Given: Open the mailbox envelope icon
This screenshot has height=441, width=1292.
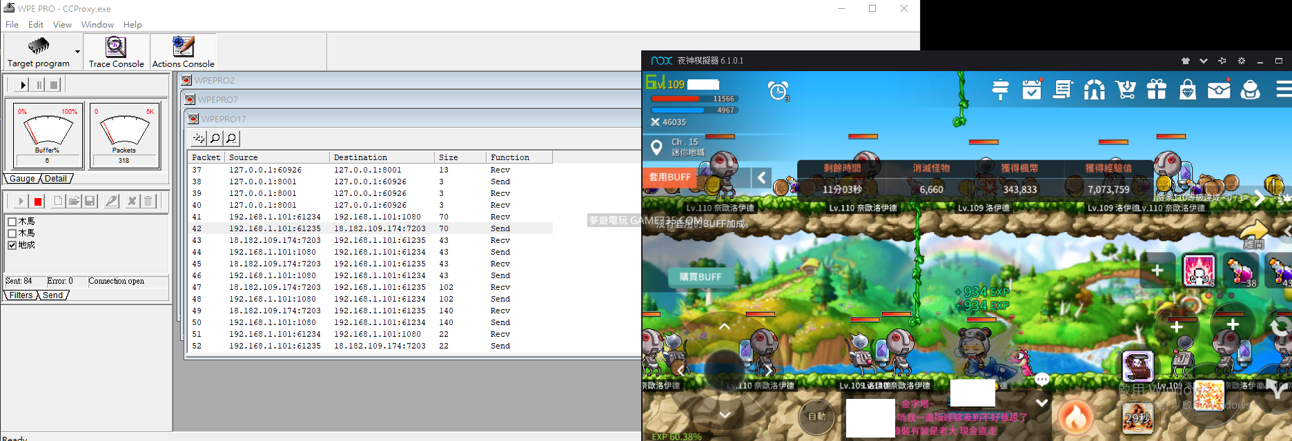Looking at the screenshot, I should tap(1219, 90).
